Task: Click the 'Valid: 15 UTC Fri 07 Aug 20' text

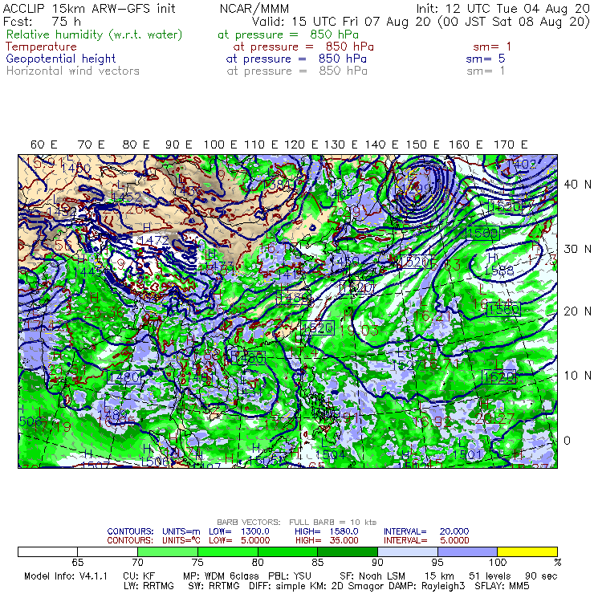Action: (x=342, y=22)
